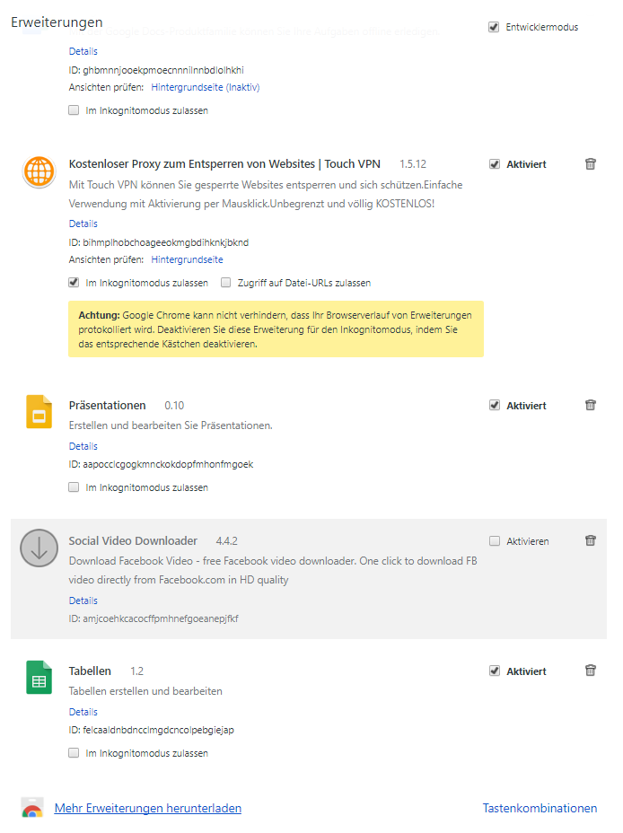The height and width of the screenshot is (833, 623).
Task: Remove Social Video Downloader with trash icon
Action: pyautogui.click(x=590, y=540)
